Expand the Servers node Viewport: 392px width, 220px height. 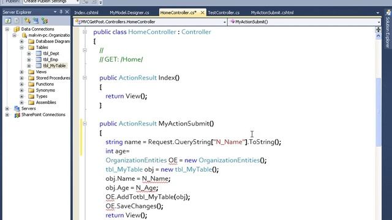click(x=7, y=109)
